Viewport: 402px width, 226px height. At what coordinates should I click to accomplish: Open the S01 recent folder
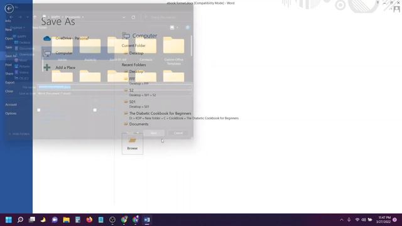[136, 104]
